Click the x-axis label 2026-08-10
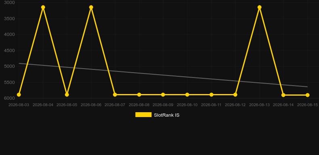Screen dimensions: 319x155 187,105
